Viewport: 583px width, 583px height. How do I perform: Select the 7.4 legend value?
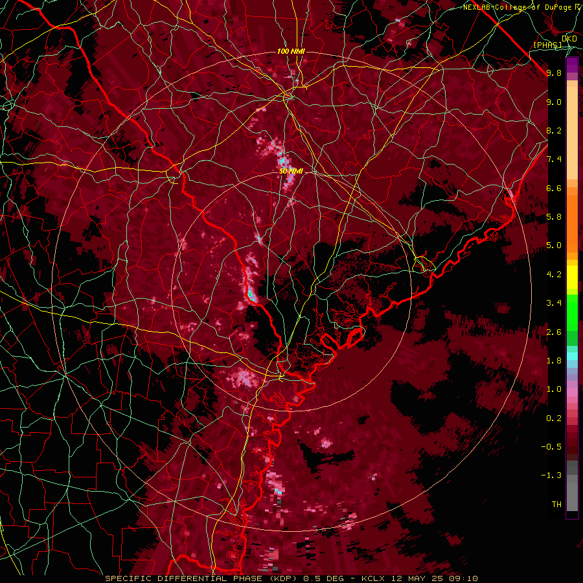tap(554, 159)
